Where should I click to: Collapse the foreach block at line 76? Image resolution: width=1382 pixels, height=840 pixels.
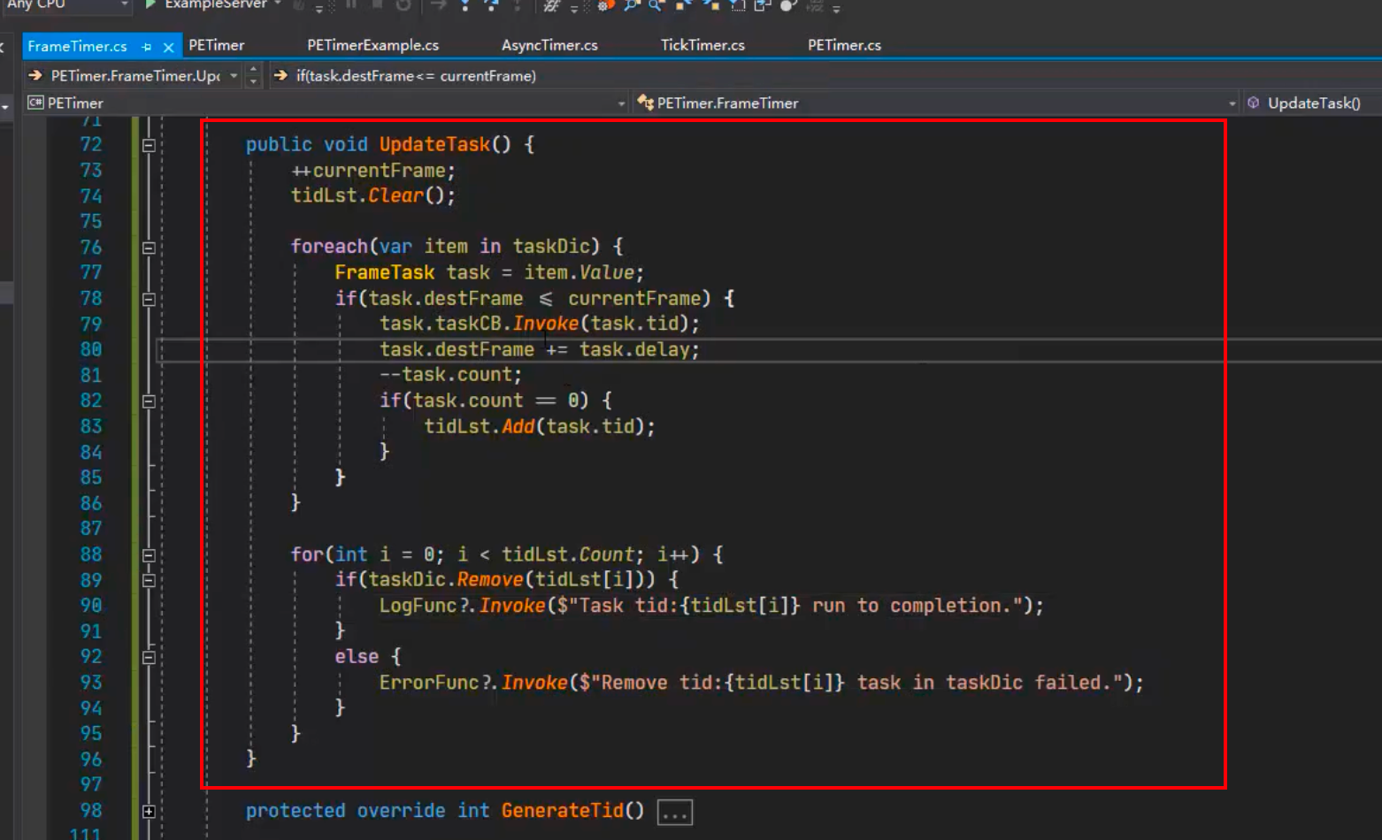[149, 248]
